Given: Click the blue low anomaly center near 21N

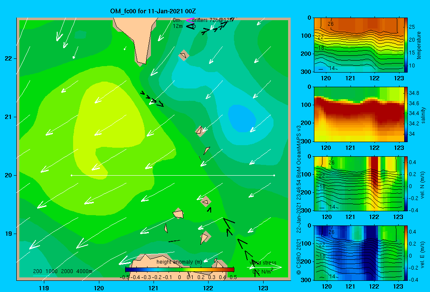Looking at the screenshot, I should [242, 119].
